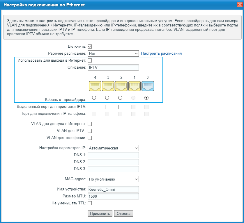Open the Настроить расписания link
The width and height of the screenshot is (244, 223).
tap(161, 53)
